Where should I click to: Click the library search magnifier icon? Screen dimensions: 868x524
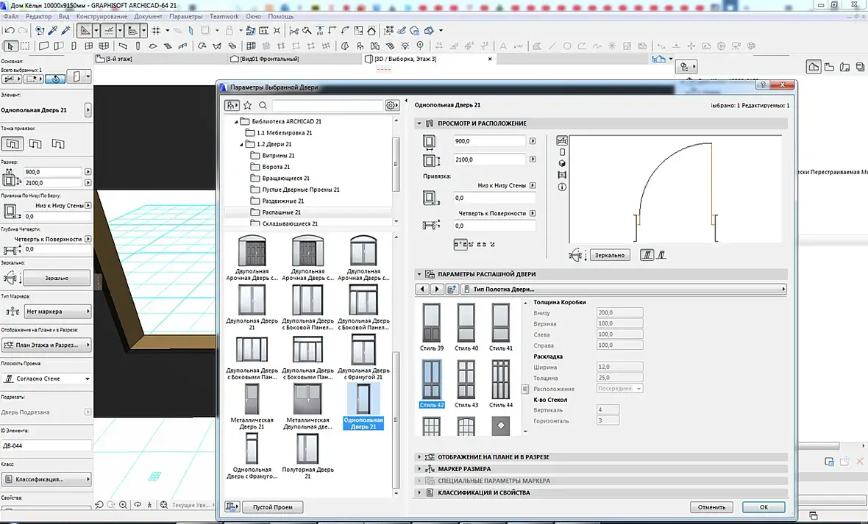(263, 106)
